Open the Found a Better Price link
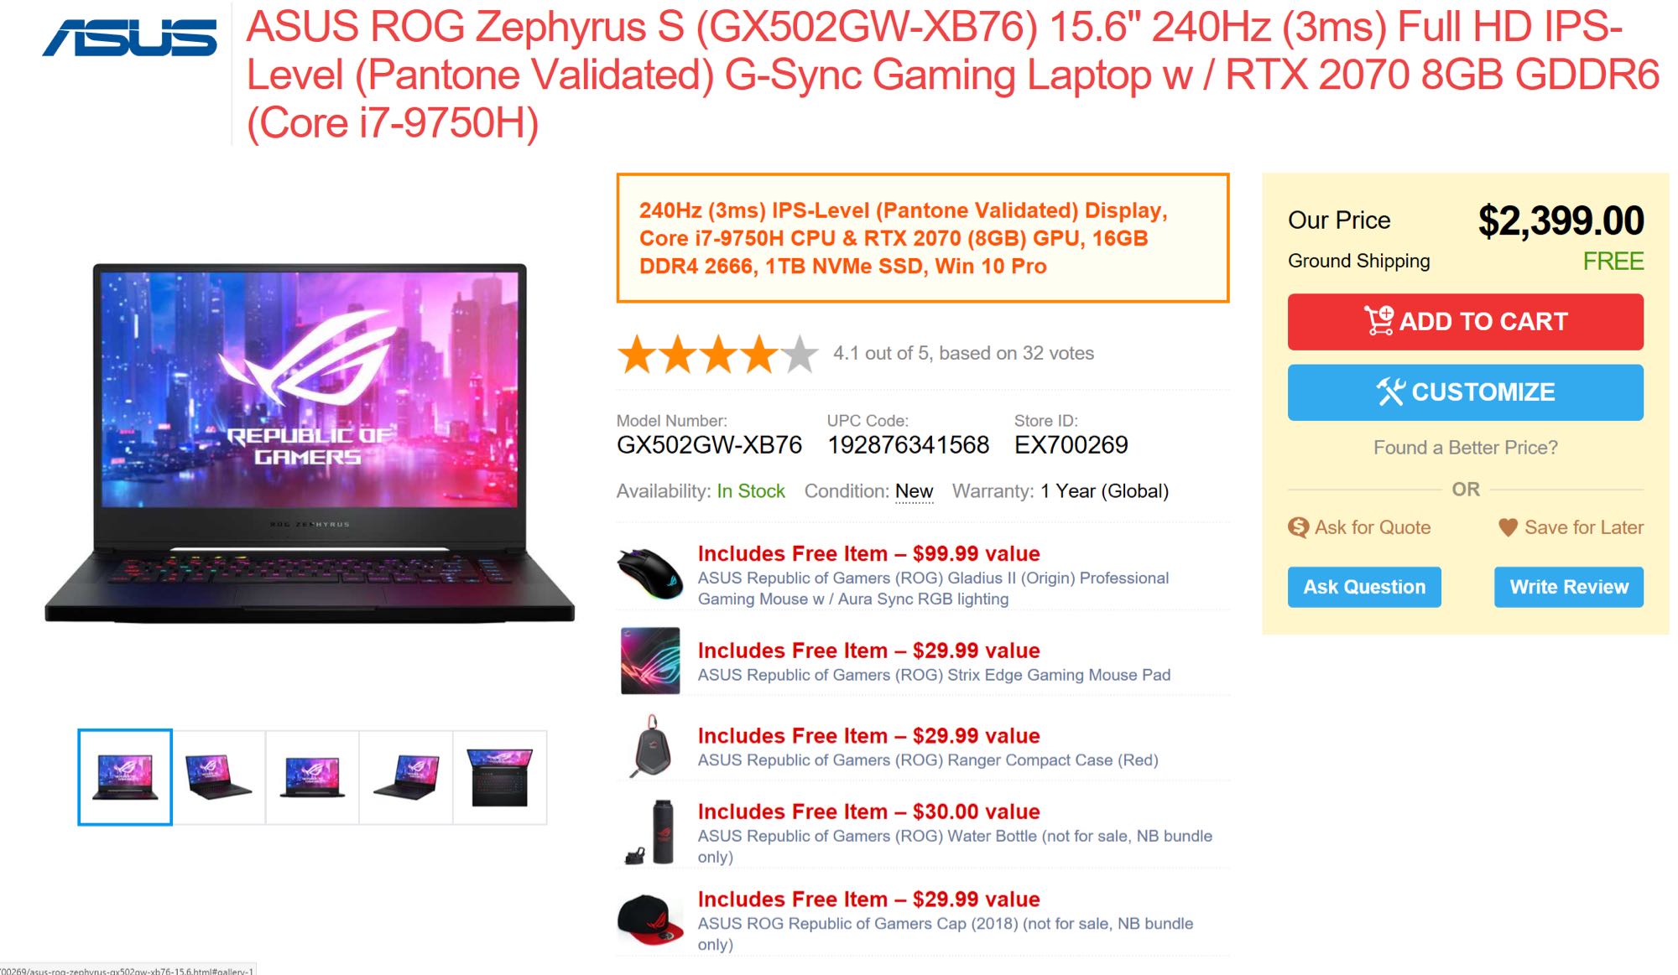The height and width of the screenshot is (975, 1678). (x=1465, y=447)
